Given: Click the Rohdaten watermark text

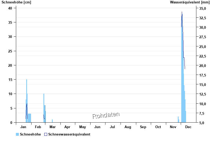Looking at the screenshot, I should click(x=106, y=115).
